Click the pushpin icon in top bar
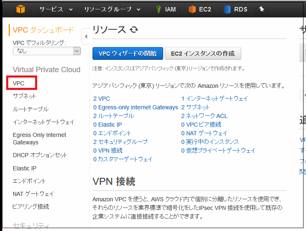Viewport: 306px width, 231px height. pyautogui.click(x=261, y=9)
